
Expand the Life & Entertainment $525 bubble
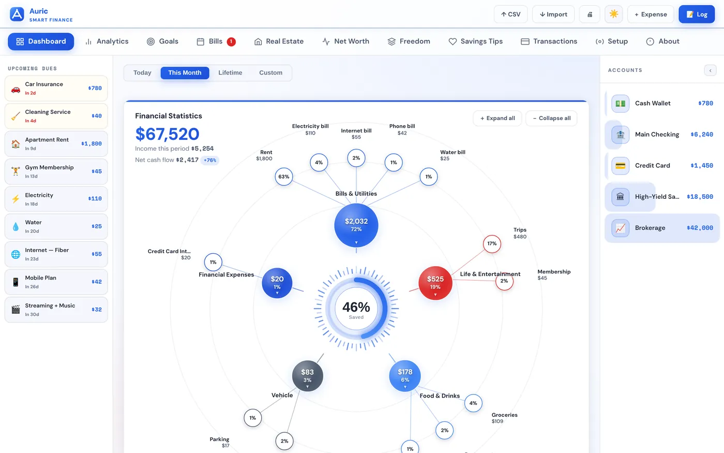click(x=435, y=283)
